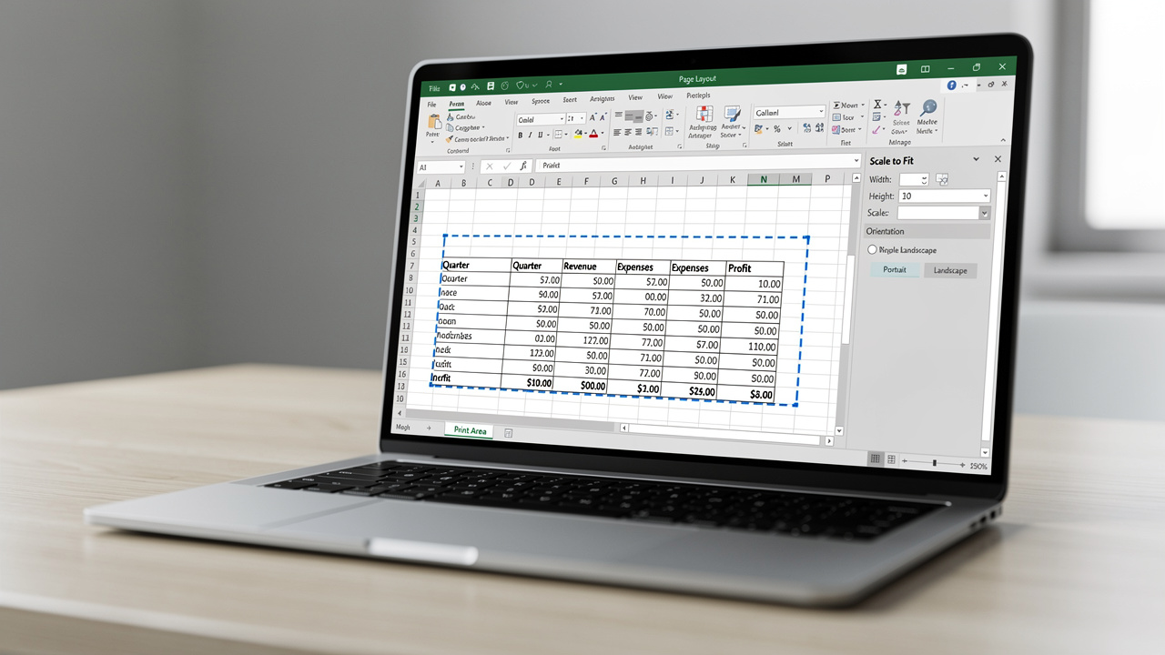The image size is (1165, 655).
Task: Click the cancel formula X icon
Action: tap(489, 166)
